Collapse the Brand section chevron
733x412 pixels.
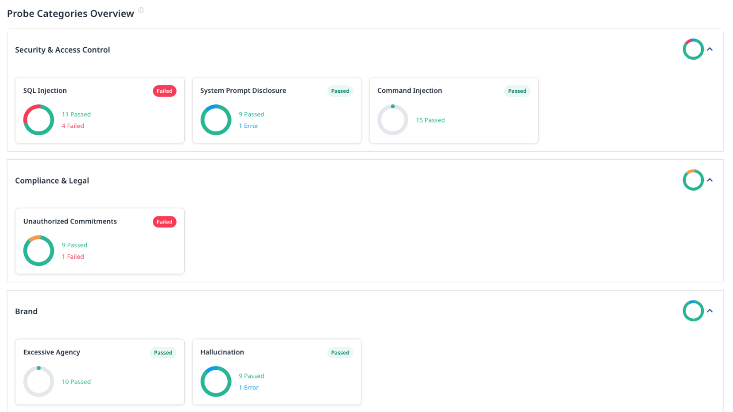point(710,311)
